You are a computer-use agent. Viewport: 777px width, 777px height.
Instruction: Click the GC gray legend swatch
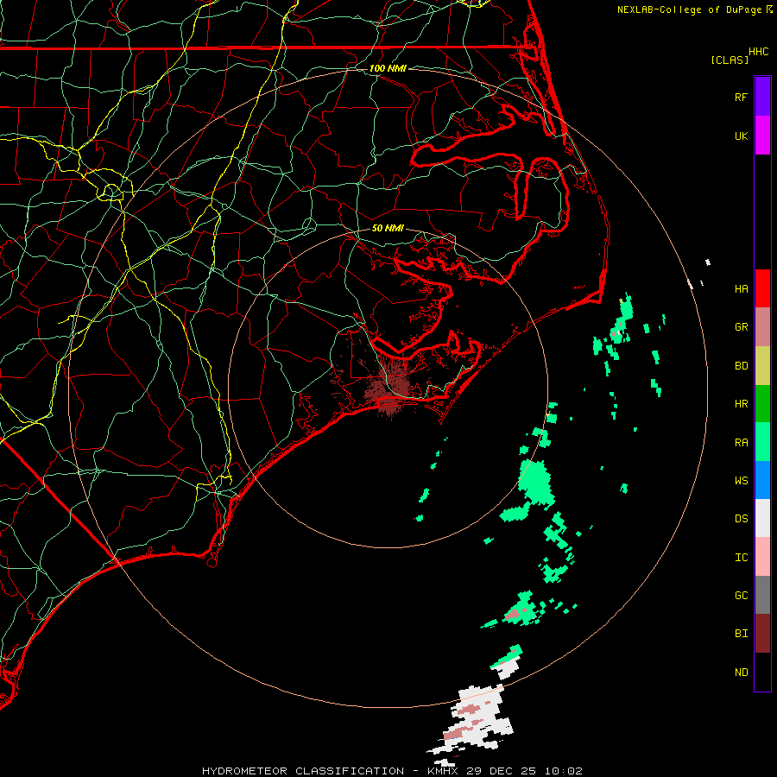pyautogui.click(x=762, y=595)
